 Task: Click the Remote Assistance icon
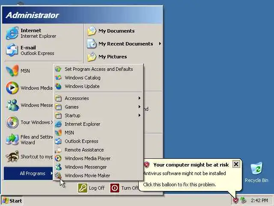click(x=58, y=150)
